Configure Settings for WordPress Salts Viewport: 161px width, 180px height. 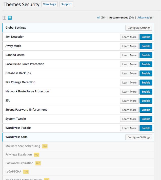(139, 137)
